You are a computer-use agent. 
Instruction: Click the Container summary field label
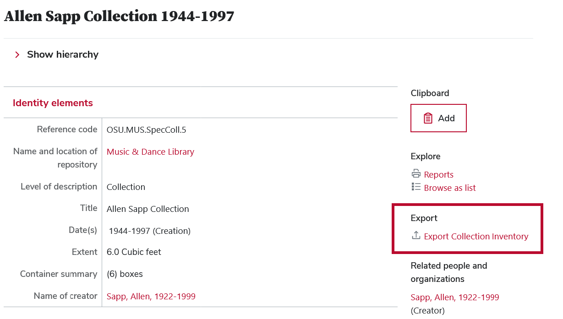pos(59,274)
